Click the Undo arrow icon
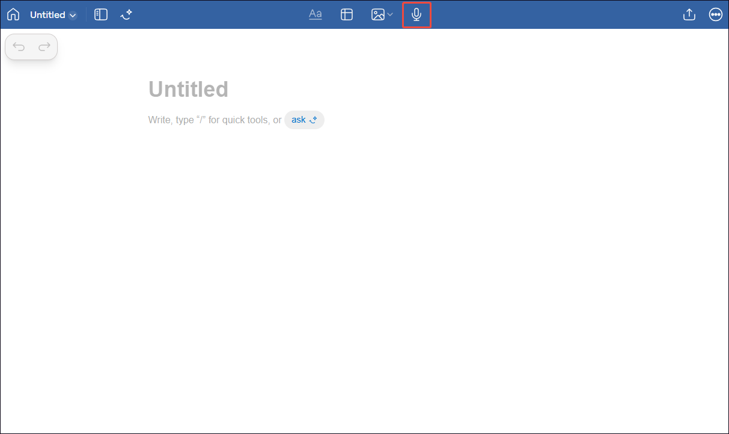This screenshot has height=434, width=729. coord(19,46)
